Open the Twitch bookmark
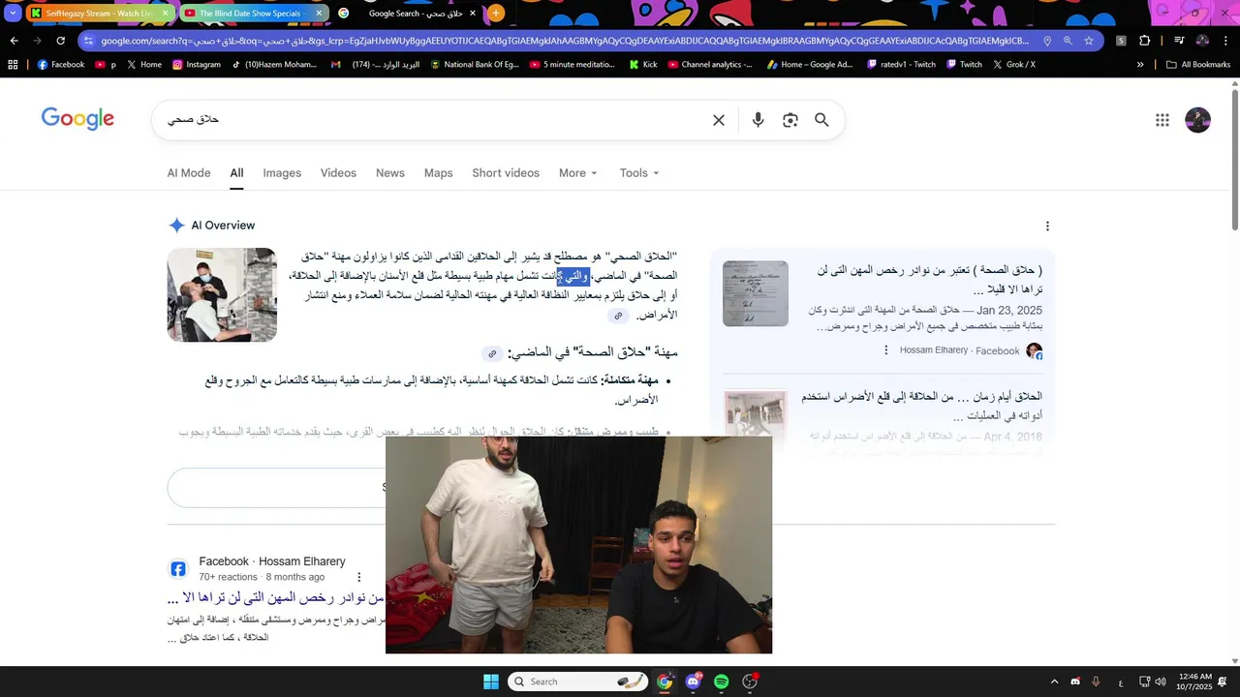Viewport: 1240px width, 697px height. [x=964, y=65]
